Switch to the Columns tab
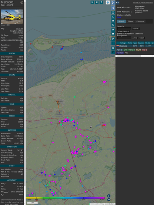The width and height of the screenshot is (154, 205). pyautogui.click(x=140, y=21)
